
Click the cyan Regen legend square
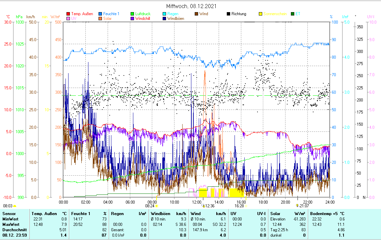pos(164,14)
